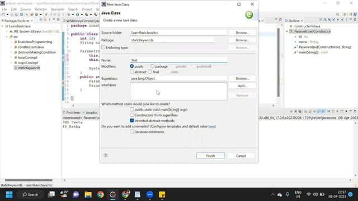
Task: Expand the bsaicJavaProgramming package
Action: tap(11, 42)
